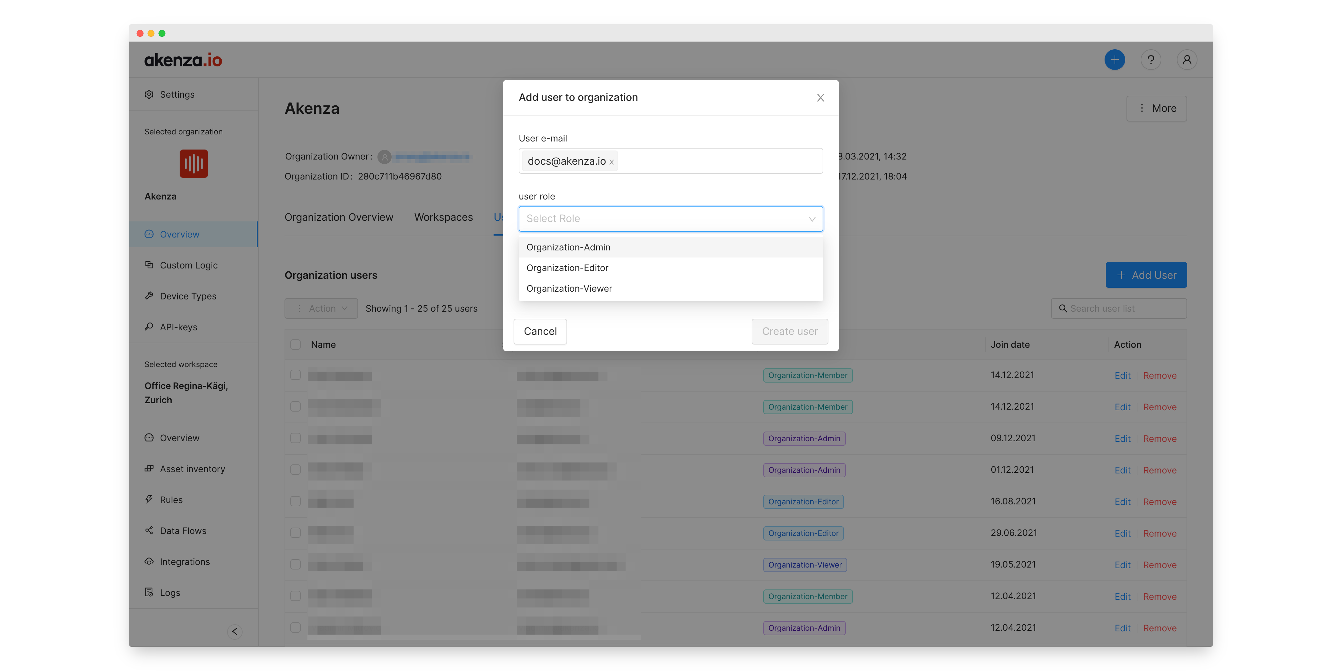1342x671 pixels.
Task: Edit the user joined 19.05.2021
Action: click(1122, 565)
